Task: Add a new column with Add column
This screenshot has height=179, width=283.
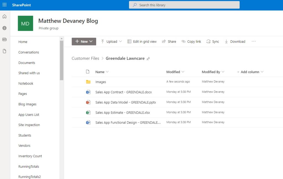Action: [248, 72]
